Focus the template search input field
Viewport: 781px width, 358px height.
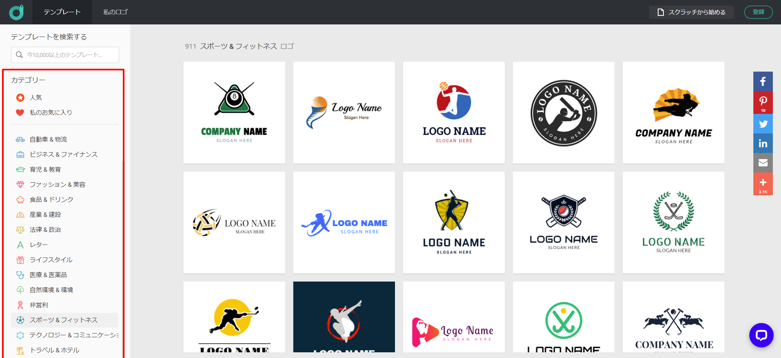tap(69, 55)
